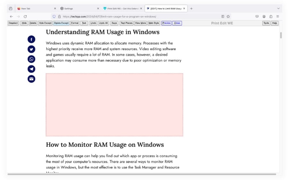The image size is (289, 180).
Task: View site security padlock info
Action: coord(59,17)
